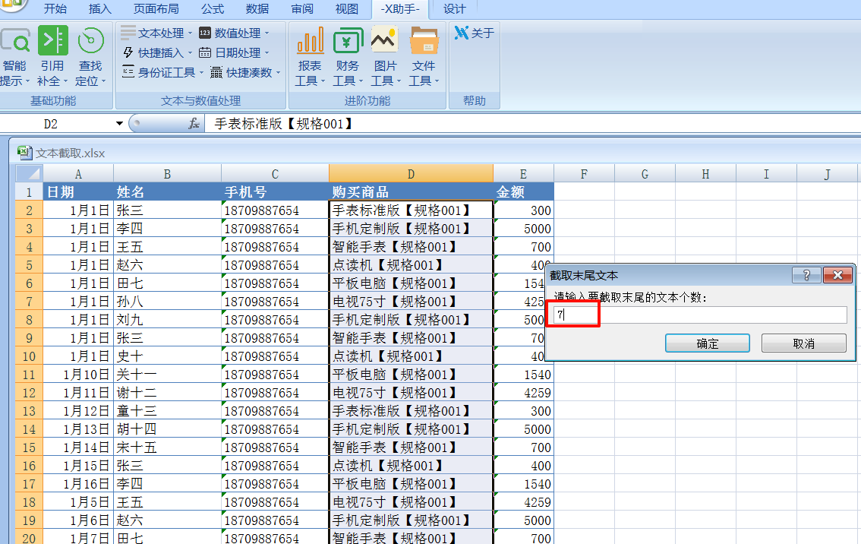Click cell D7 电视75寸【规格001】
This screenshot has width=861, height=544.
[411, 301]
